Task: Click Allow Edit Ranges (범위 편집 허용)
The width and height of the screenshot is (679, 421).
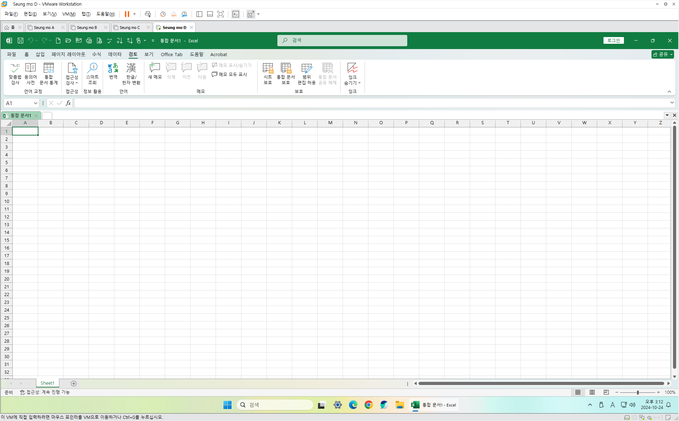Action: (x=306, y=73)
